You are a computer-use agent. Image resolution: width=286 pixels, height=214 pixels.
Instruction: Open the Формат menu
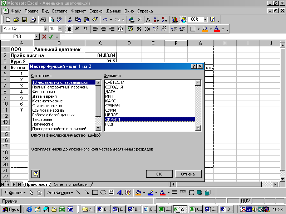(78, 11)
